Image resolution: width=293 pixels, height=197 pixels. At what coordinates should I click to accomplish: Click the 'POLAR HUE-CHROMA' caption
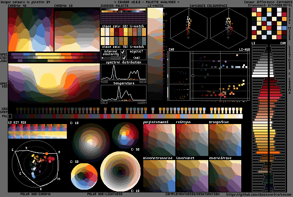35,194
